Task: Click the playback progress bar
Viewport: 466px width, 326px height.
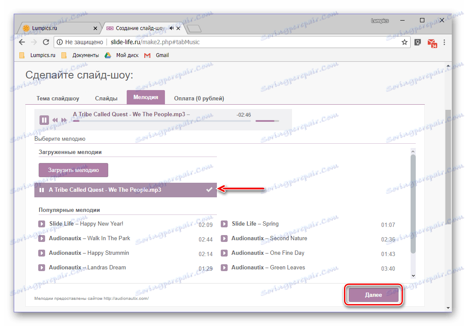Action: point(161,121)
